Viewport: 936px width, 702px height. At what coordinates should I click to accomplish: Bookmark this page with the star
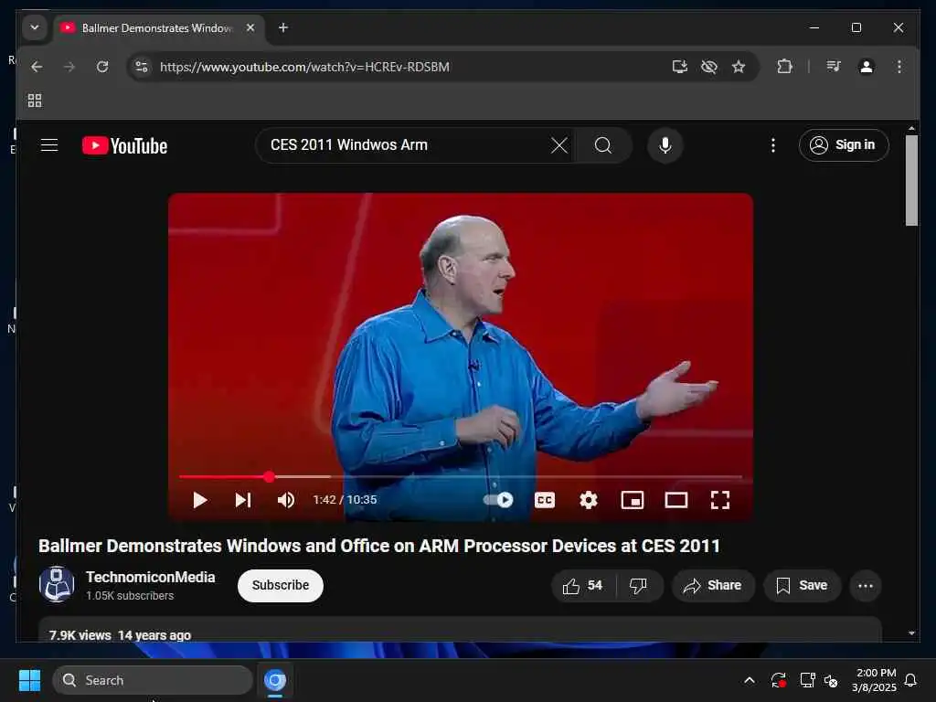pyautogui.click(x=739, y=67)
